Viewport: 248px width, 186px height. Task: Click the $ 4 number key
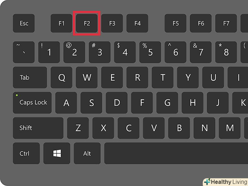125,52
